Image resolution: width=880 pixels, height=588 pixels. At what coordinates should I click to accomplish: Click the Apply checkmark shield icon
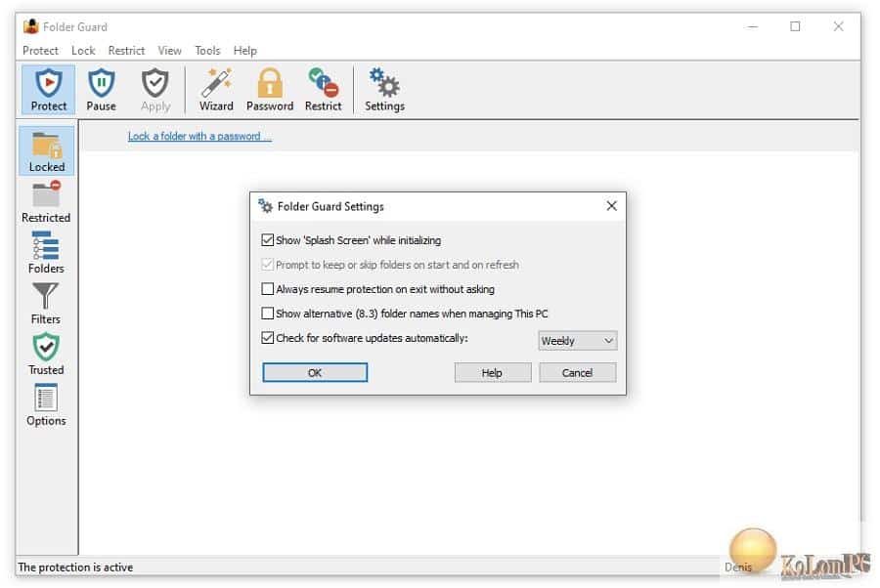pos(154,90)
